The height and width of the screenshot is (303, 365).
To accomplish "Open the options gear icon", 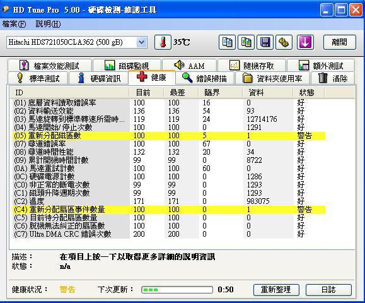I will (284, 42).
